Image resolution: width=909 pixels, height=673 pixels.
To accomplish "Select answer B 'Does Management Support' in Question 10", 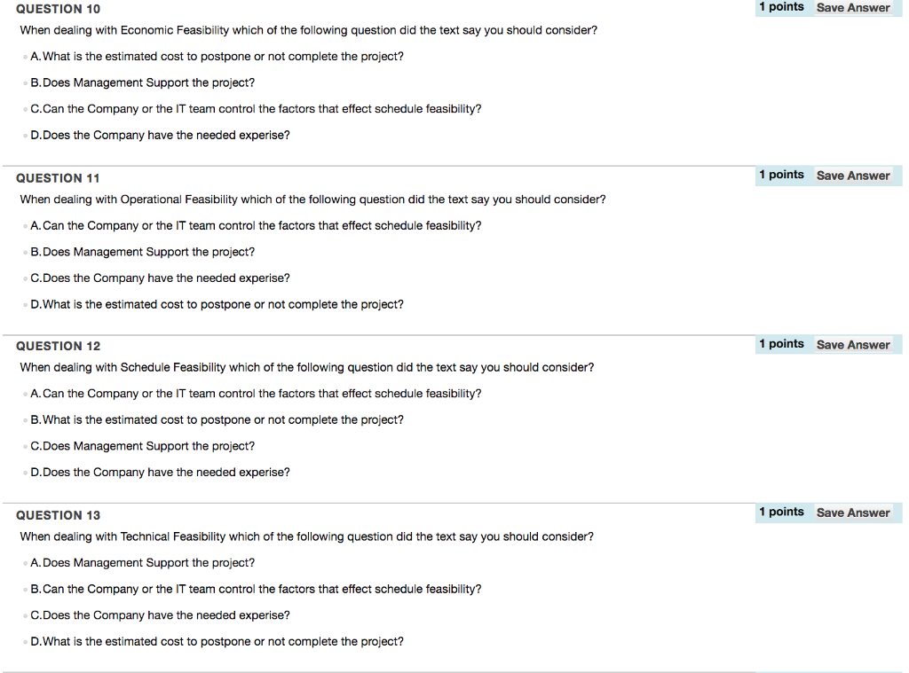I will [25, 82].
